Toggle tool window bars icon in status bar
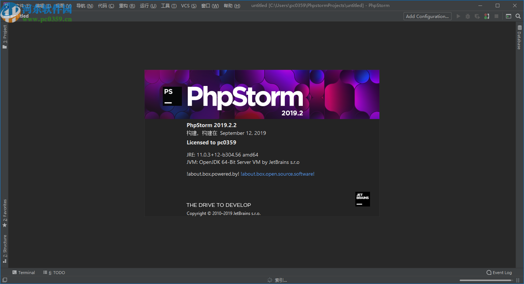Viewport: 524px width, 284px height. click(4, 280)
